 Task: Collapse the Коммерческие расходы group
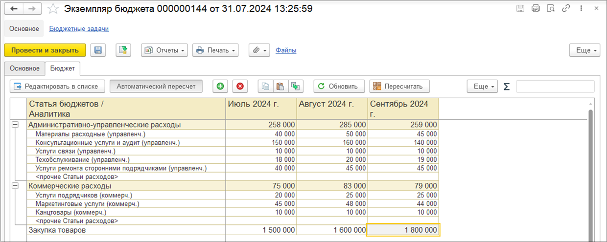pyautogui.click(x=15, y=186)
